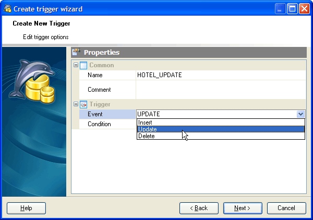Open Help for the wizard
The height and width of the screenshot is (220, 313).
pyautogui.click(x=26, y=208)
